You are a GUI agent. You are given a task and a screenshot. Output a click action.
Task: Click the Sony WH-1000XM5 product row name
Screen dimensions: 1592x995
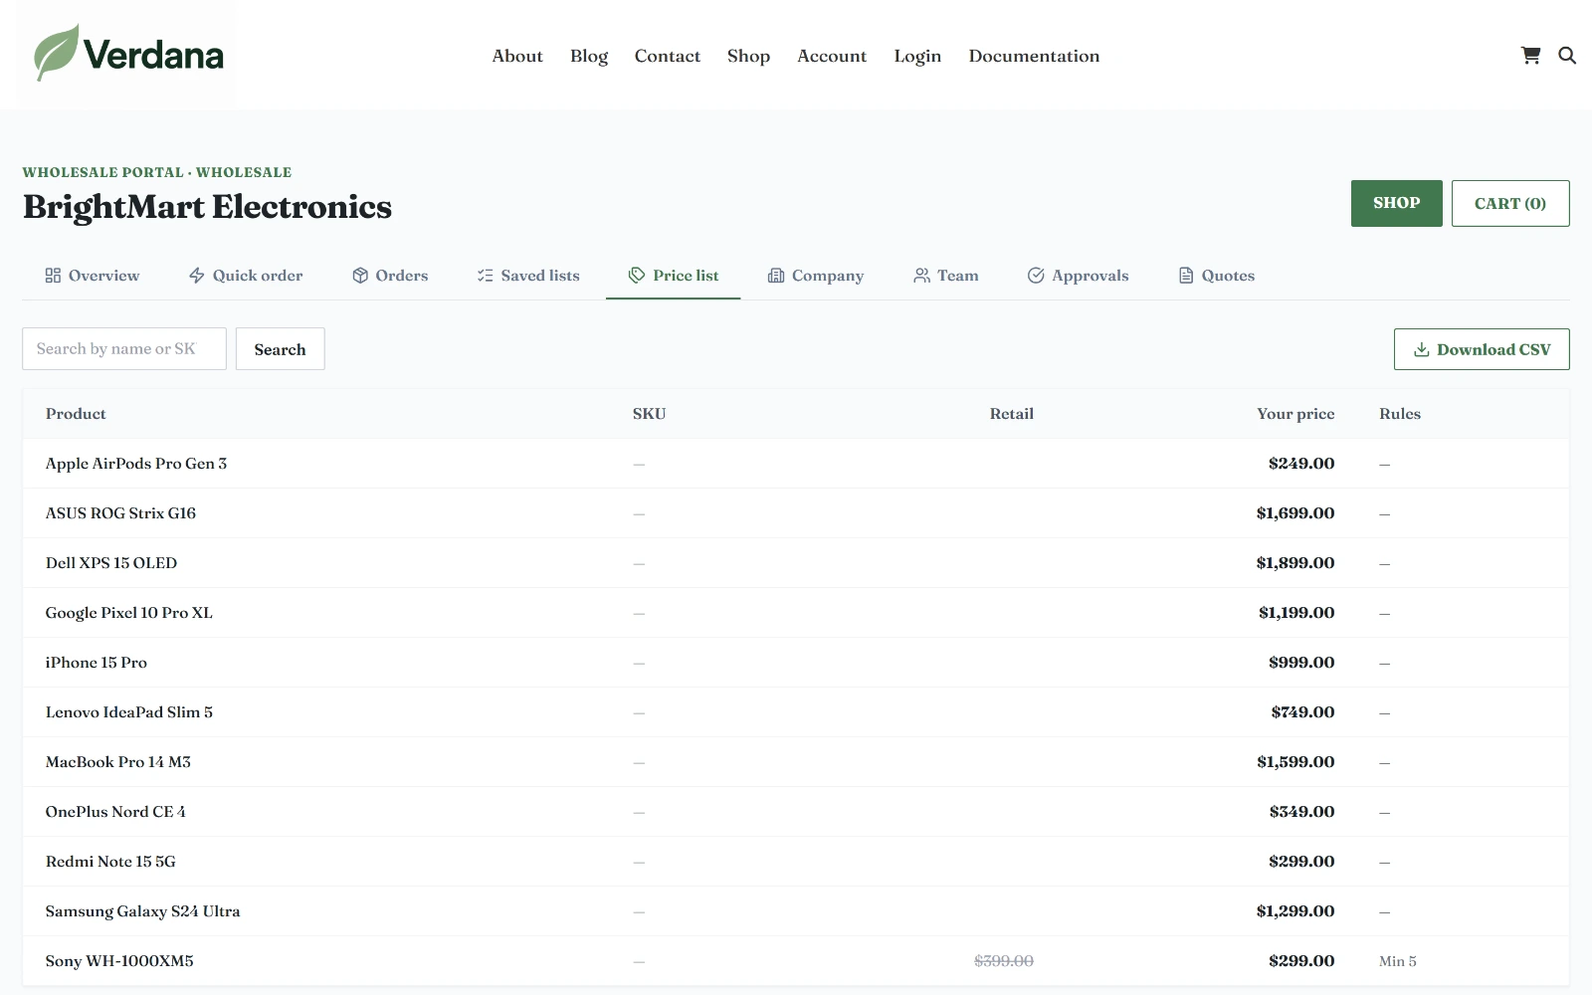119,961
